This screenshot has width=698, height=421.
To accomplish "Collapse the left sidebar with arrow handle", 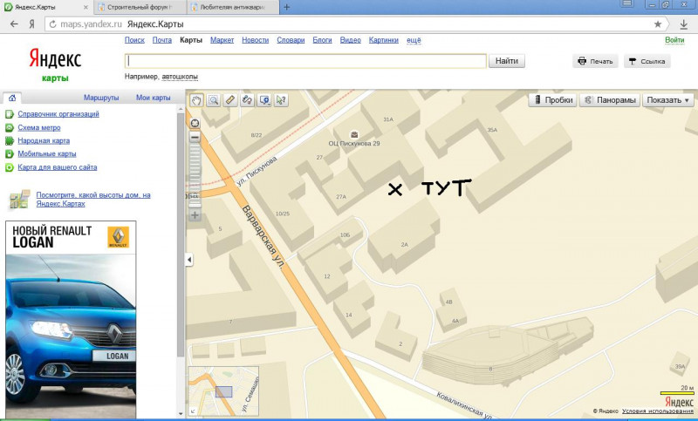I will 189,260.
